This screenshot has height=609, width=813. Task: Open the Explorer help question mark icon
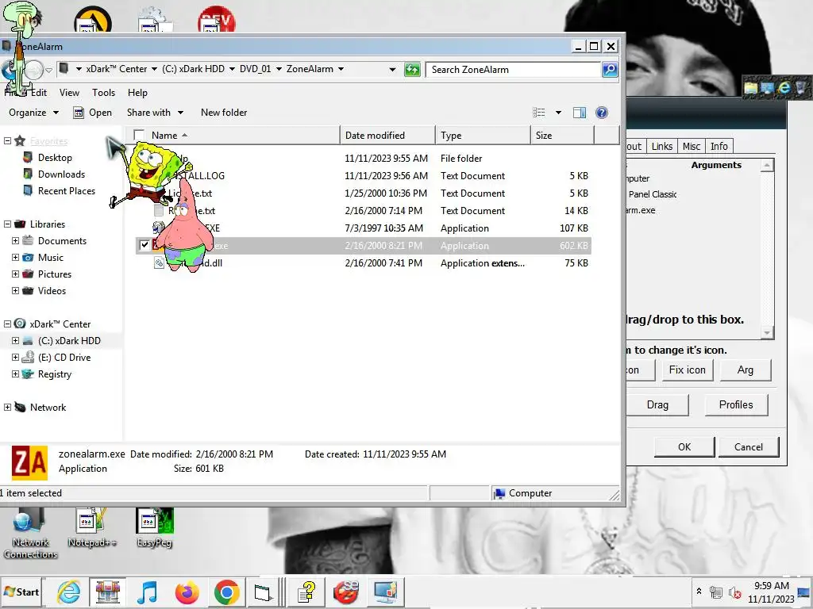pyautogui.click(x=602, y=113)
